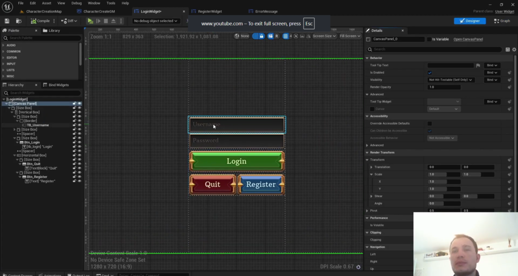Viewport: 518px width, 276px height.
Task: Collapse the Btn_Quit tree node
Action: click(x=20, y=163)
